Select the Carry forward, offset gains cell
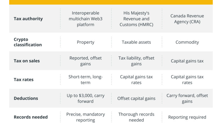This screenshot has height=123, width=222. (x=187, y=98)
